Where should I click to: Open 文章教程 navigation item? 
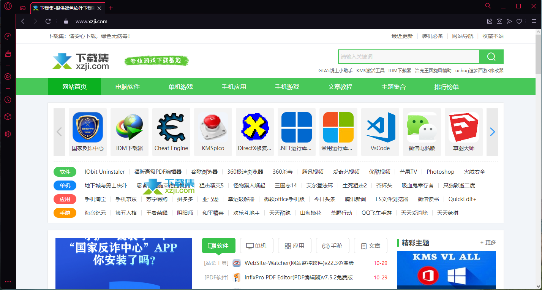click(x=340, y=87)
